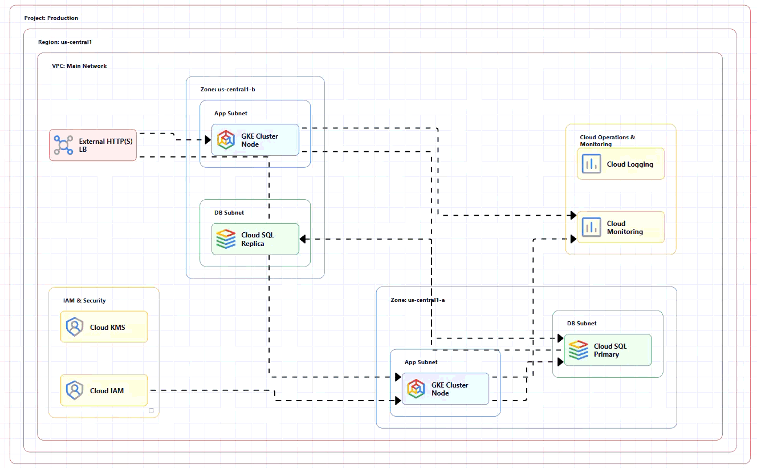Select the GKE icon in zone us-central1-a
Screen dimensions: 757x468
(x=416, y=389)
